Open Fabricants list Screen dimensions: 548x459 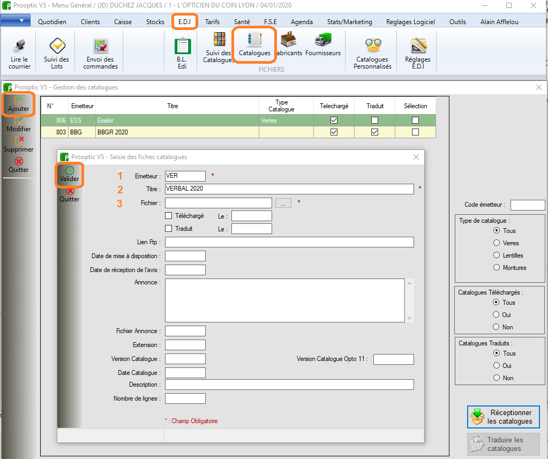pyautogui.click(x=289, y=44)
